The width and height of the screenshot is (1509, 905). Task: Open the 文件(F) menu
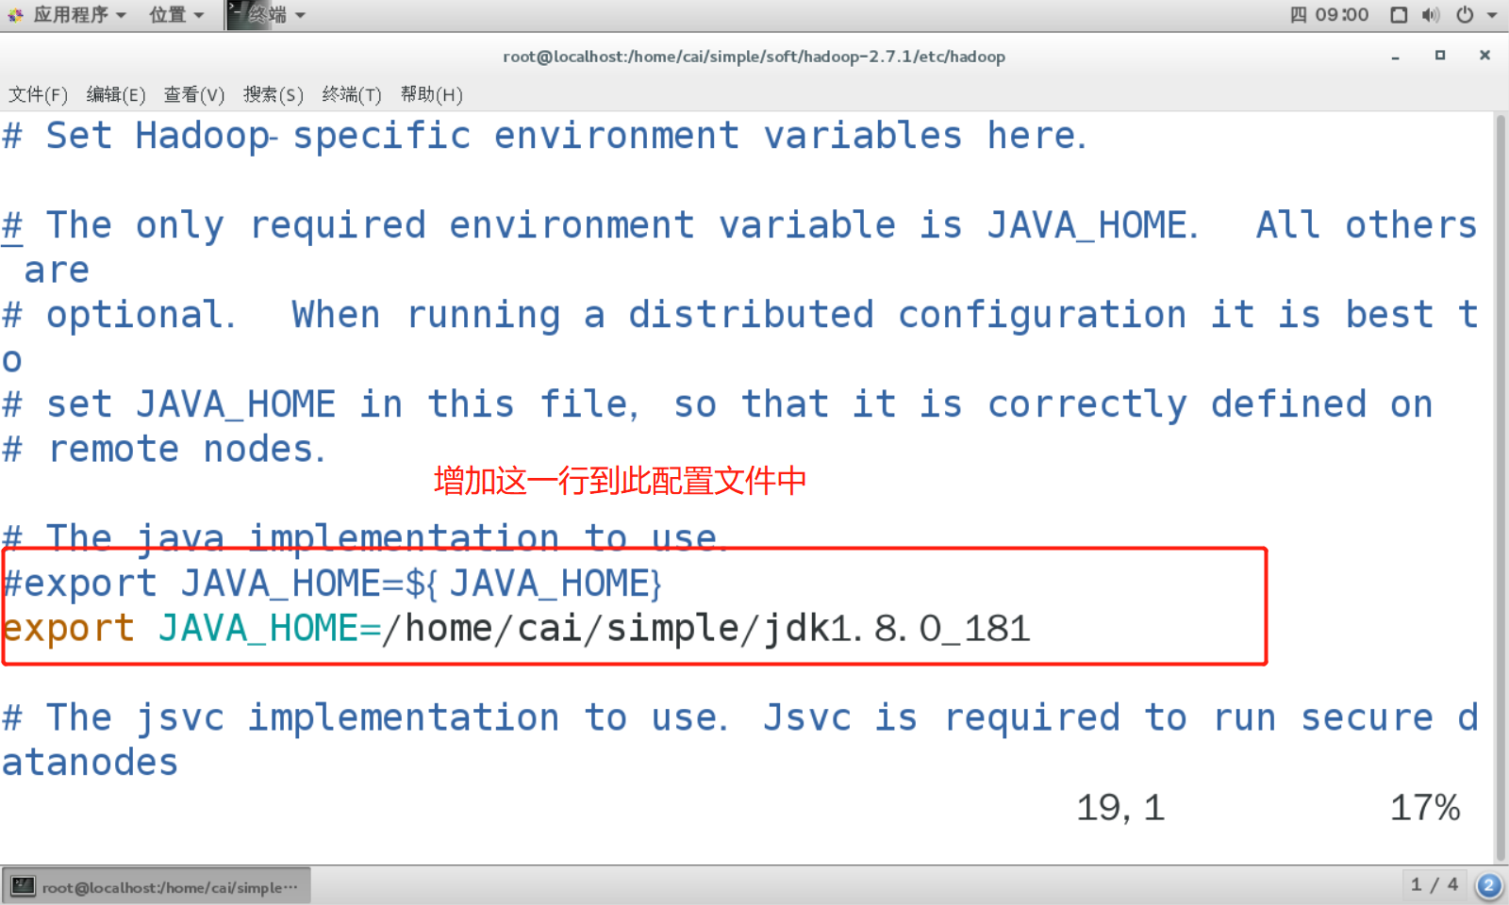(x=38, y=94)
